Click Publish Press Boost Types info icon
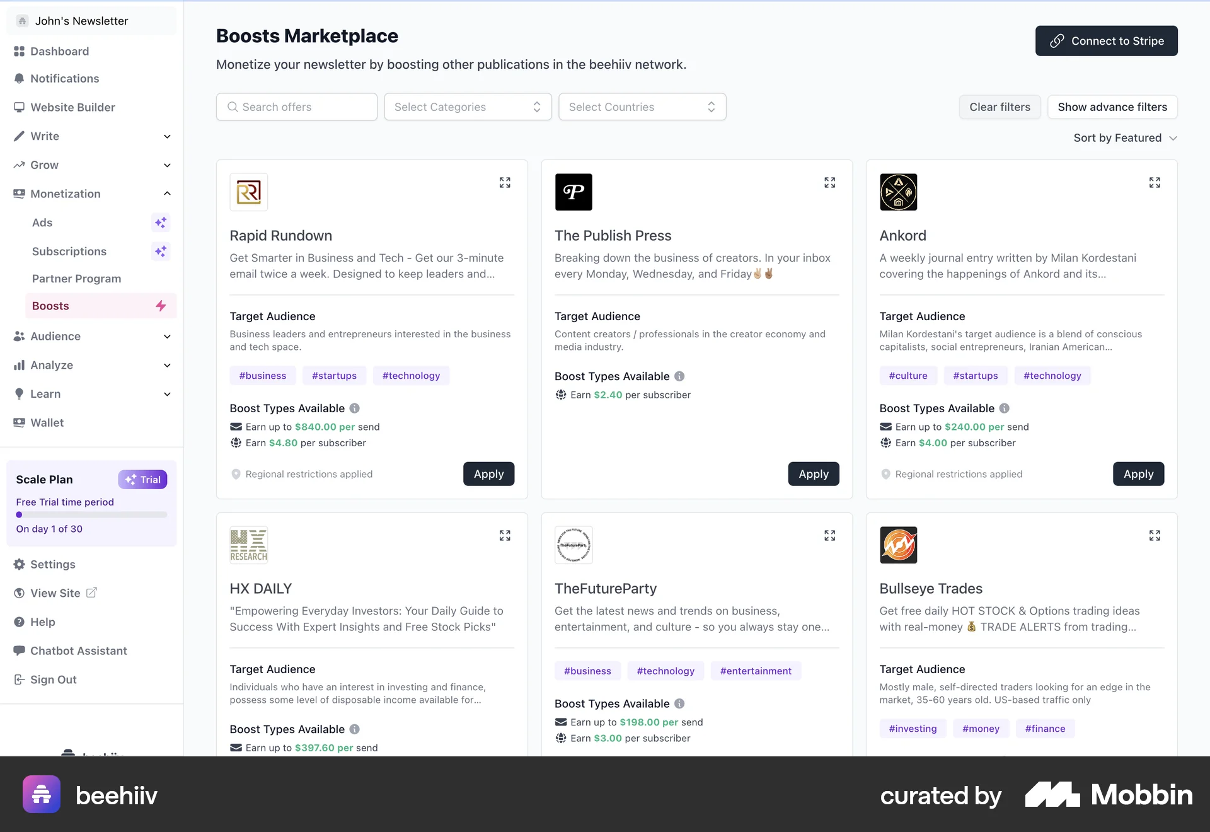 point(679,376)
